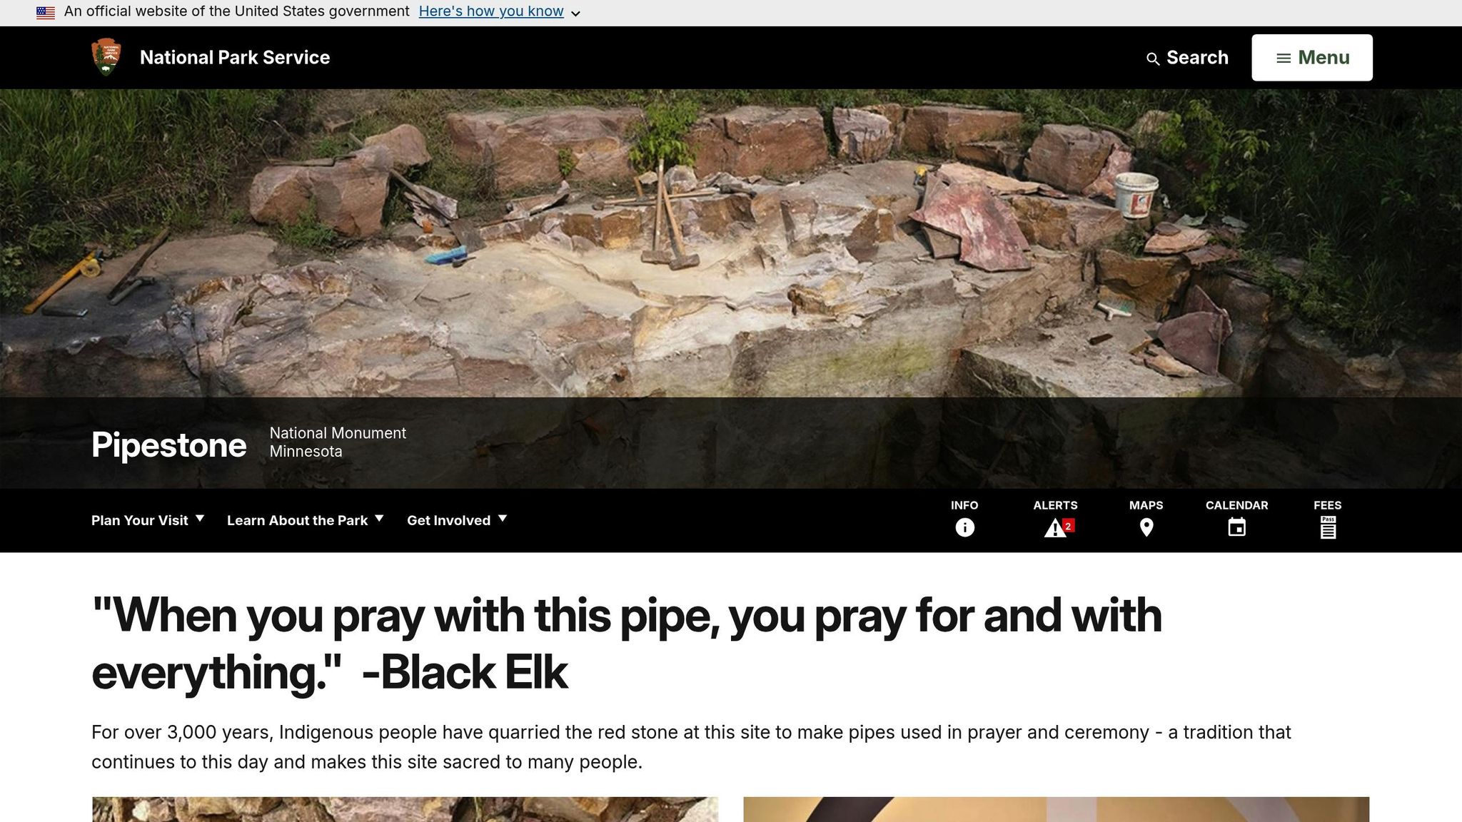Open the Alerts warning triangle icon
The height and width of the screenshot is (822, 1462).
[x=1056, y=528]
